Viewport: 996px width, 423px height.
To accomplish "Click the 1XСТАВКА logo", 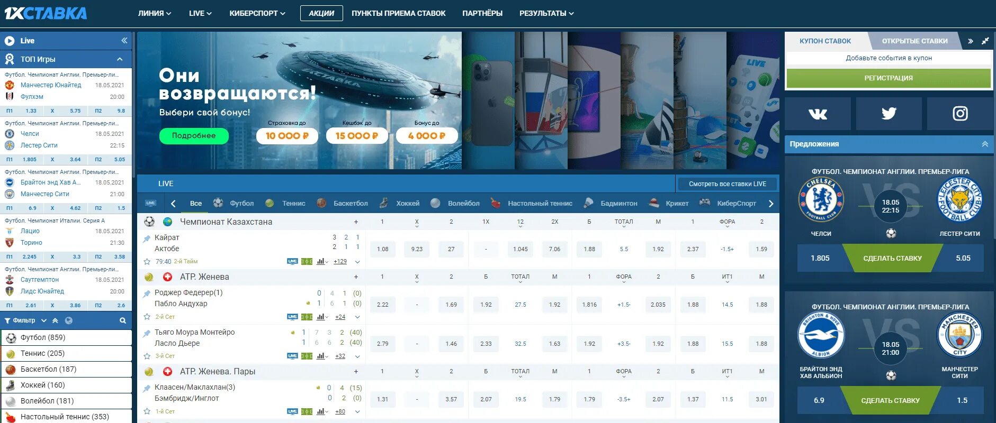I will (46, 13).
